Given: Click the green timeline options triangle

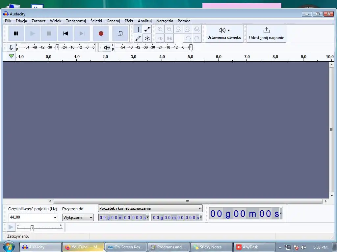Looking at the screenshot, I should pyautogui.click(x=12, y=56).
